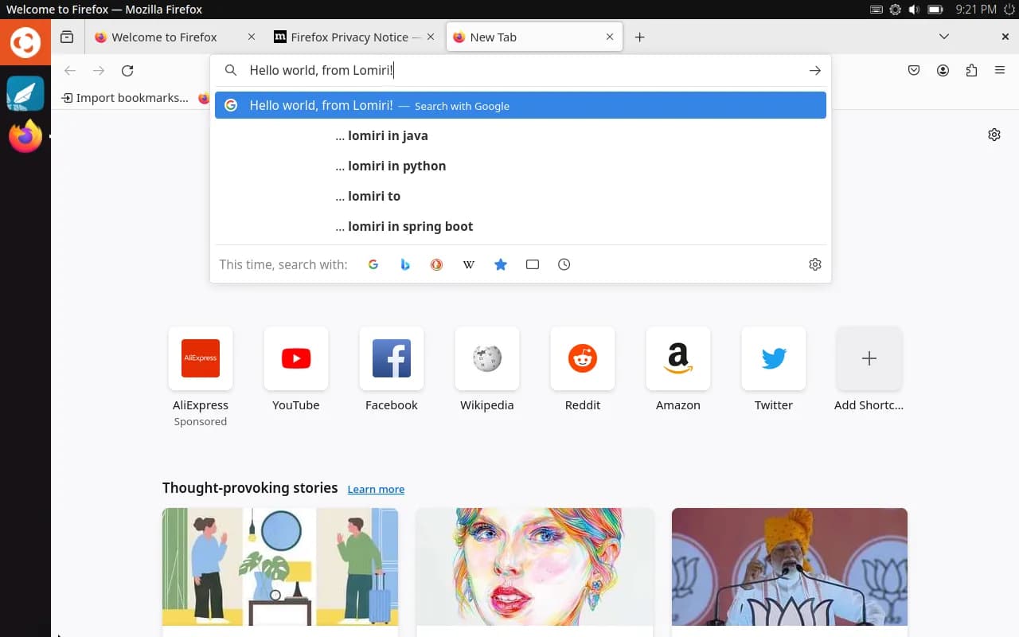The image size is (1019, 637).
Task: Save page to Pocket
Action: [913, 70]
